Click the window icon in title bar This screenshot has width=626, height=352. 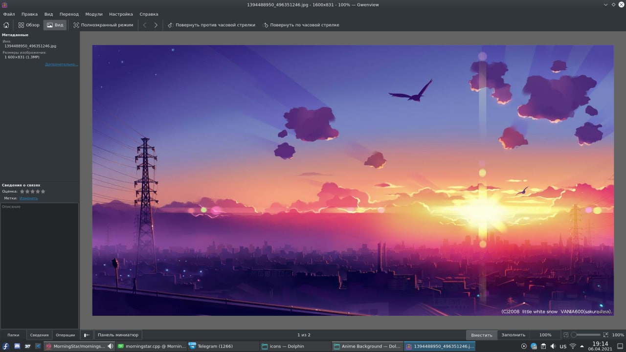point(4,4)
